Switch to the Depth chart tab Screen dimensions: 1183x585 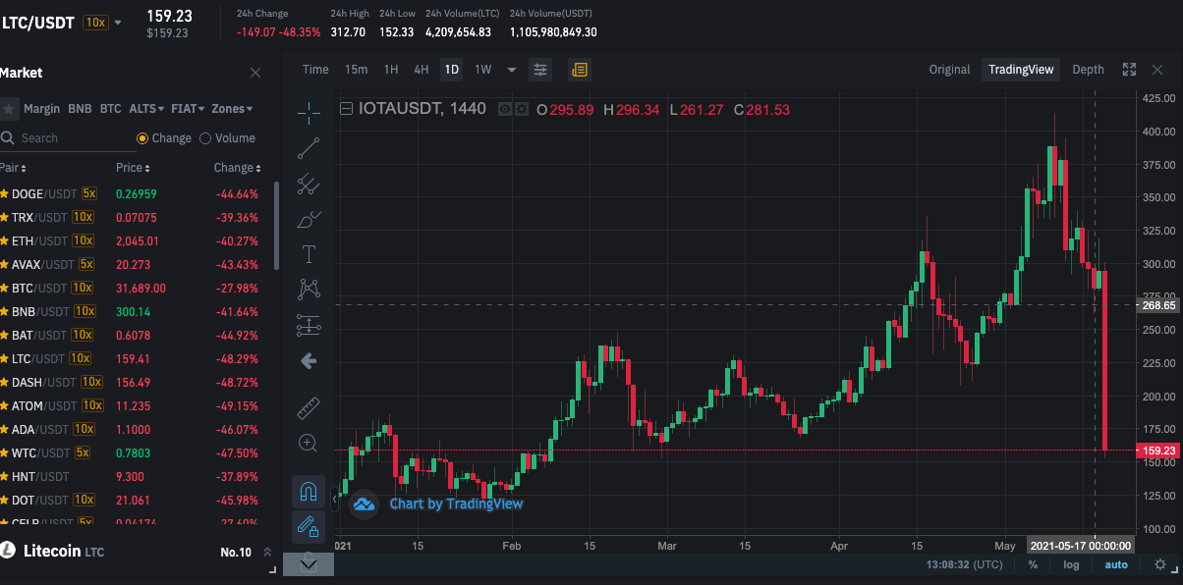1088,70
